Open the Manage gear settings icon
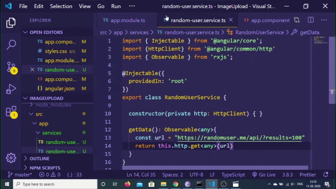Image resolution: width=336 pixels, height=189 pixels. click(11, 157)
